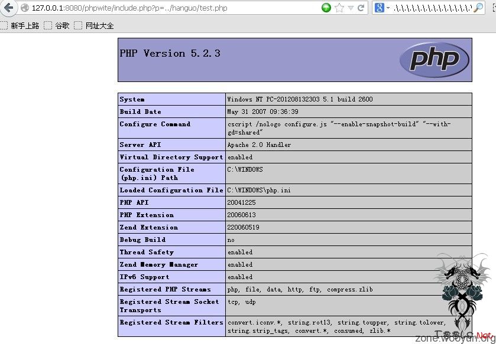Open search engine selector dropdown arrow

[388, 8]
